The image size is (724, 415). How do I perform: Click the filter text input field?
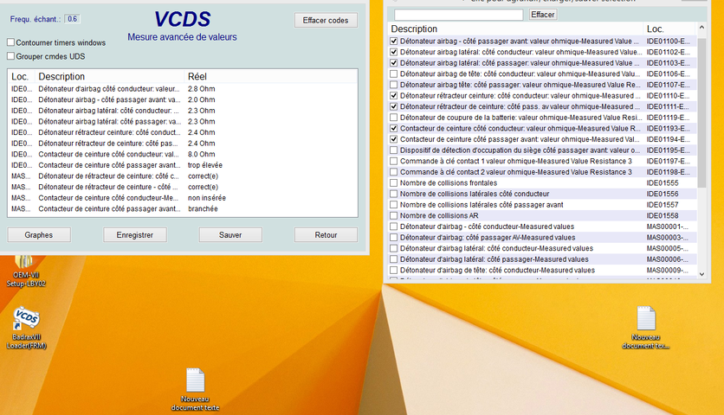click(x=458, y=15)
